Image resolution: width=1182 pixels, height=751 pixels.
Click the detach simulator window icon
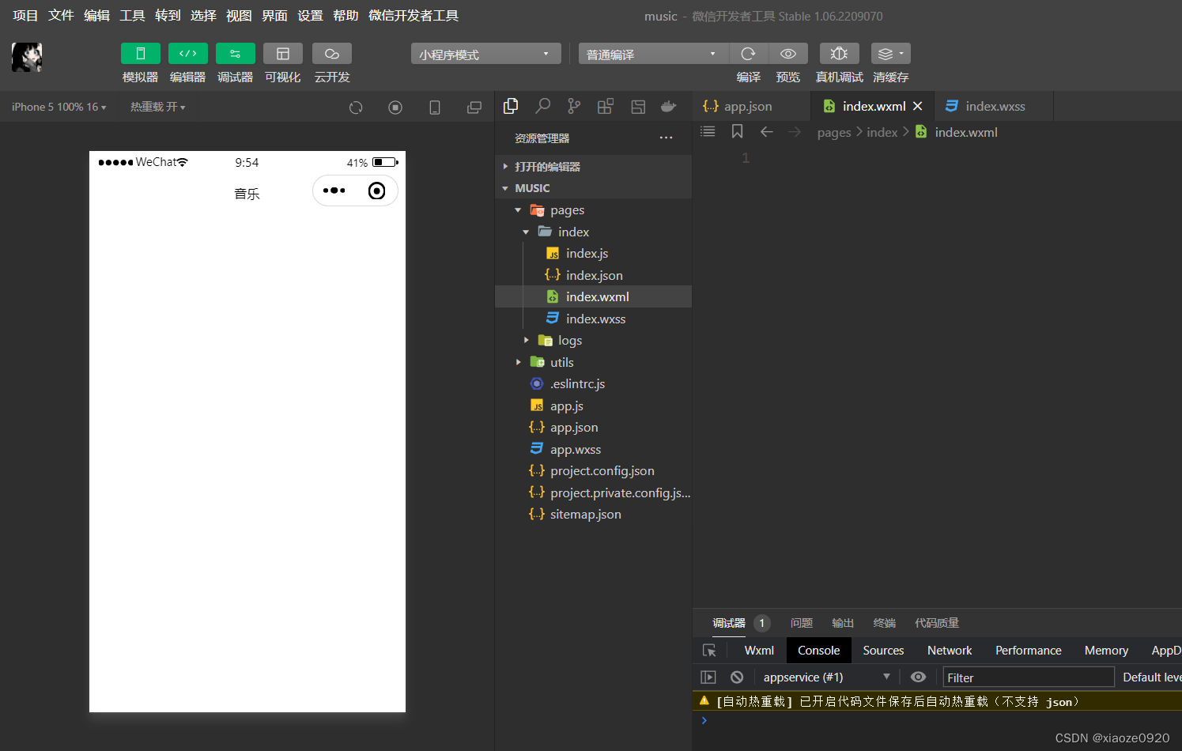474,108
